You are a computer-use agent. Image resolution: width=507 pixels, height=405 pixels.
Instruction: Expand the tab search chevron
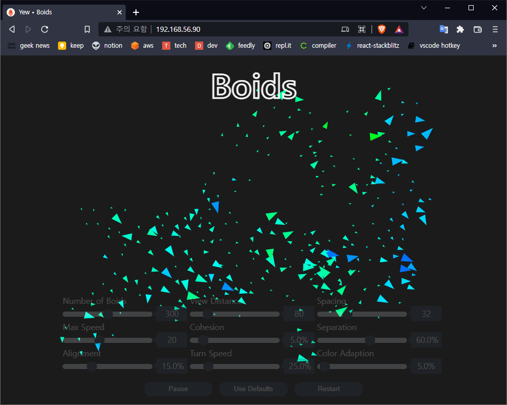coord(424,8)
